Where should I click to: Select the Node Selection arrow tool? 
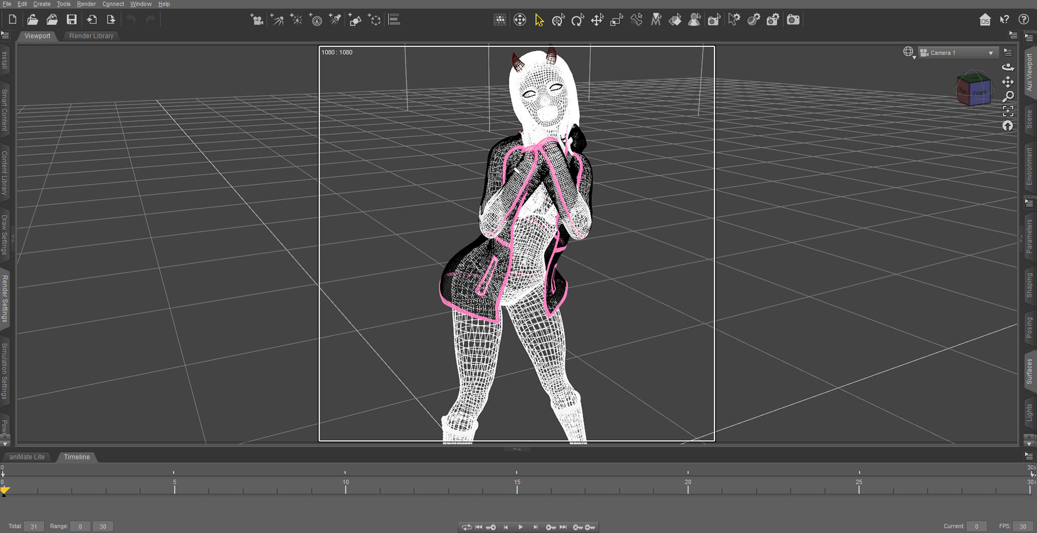(539, 20)
